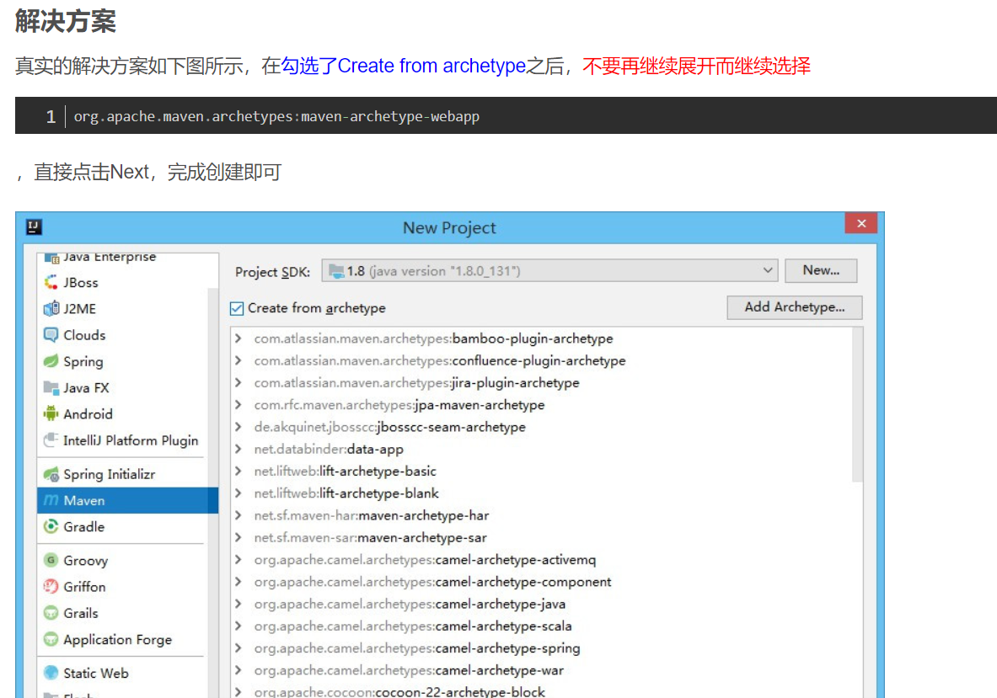Expand maven-archetype-sar entry

[239, 537]
